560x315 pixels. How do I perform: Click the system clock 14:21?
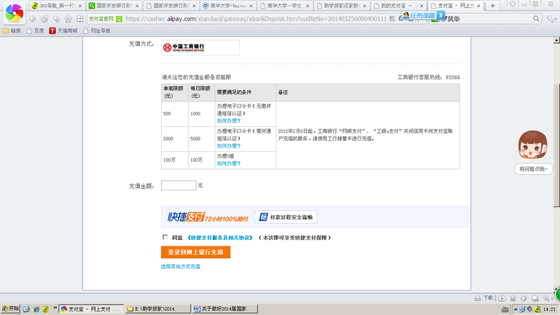(549, 309)
